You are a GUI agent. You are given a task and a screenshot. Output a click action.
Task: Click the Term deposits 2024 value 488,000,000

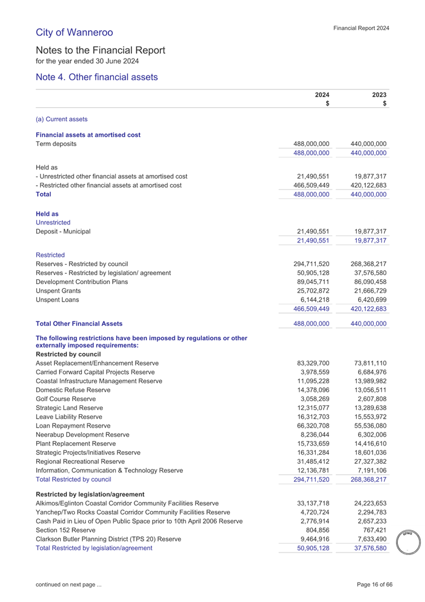pyautogui.click(x=310, y=144)
